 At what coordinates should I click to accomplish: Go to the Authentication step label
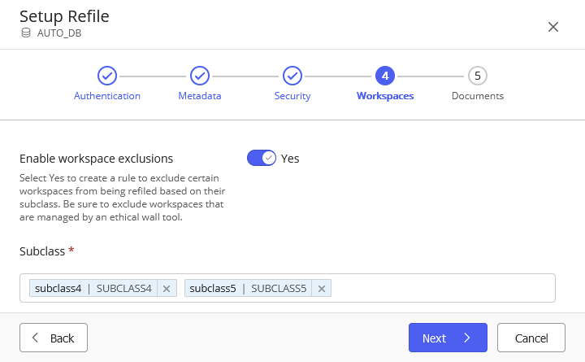pyautogui.click(x=107, y=96)
